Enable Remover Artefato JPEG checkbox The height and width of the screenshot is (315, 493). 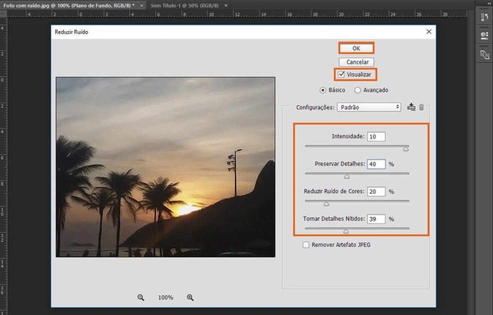pos(306,245)
